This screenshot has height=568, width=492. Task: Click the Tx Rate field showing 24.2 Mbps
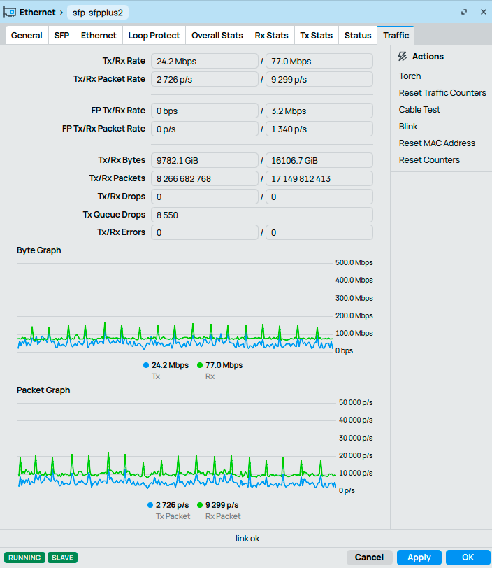205,62
